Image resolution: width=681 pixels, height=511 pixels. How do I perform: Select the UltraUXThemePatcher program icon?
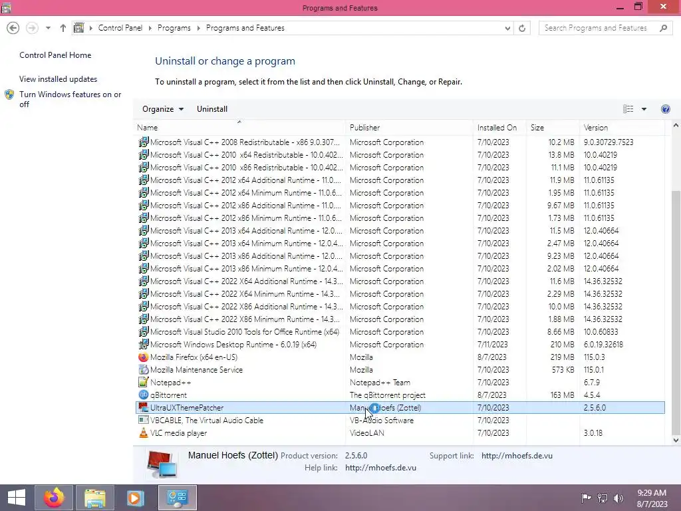coord(144,408)
